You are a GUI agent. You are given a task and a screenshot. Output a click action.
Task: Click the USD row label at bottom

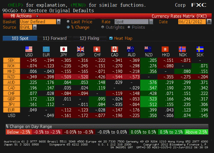pyautogui.click(x=12, y=115)
